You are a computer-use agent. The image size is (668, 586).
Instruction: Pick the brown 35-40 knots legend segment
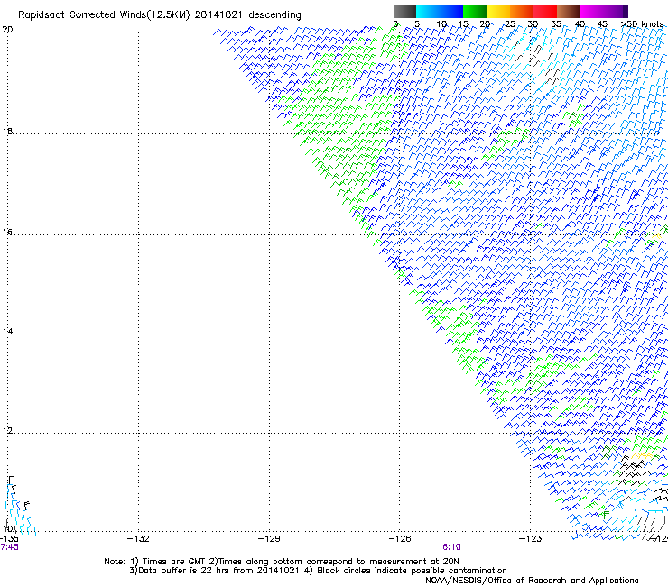(569, 11)
